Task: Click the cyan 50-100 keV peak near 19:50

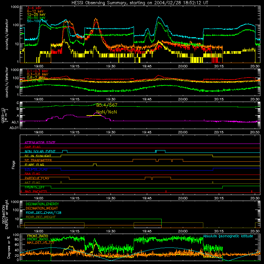Action: click(x=158, y=17)
